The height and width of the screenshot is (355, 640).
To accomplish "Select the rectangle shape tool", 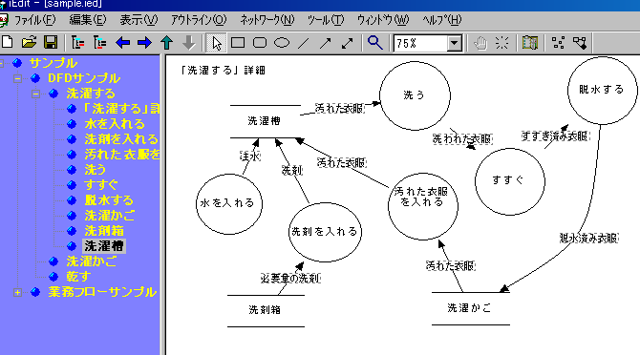I will click(x=238, y=42).
